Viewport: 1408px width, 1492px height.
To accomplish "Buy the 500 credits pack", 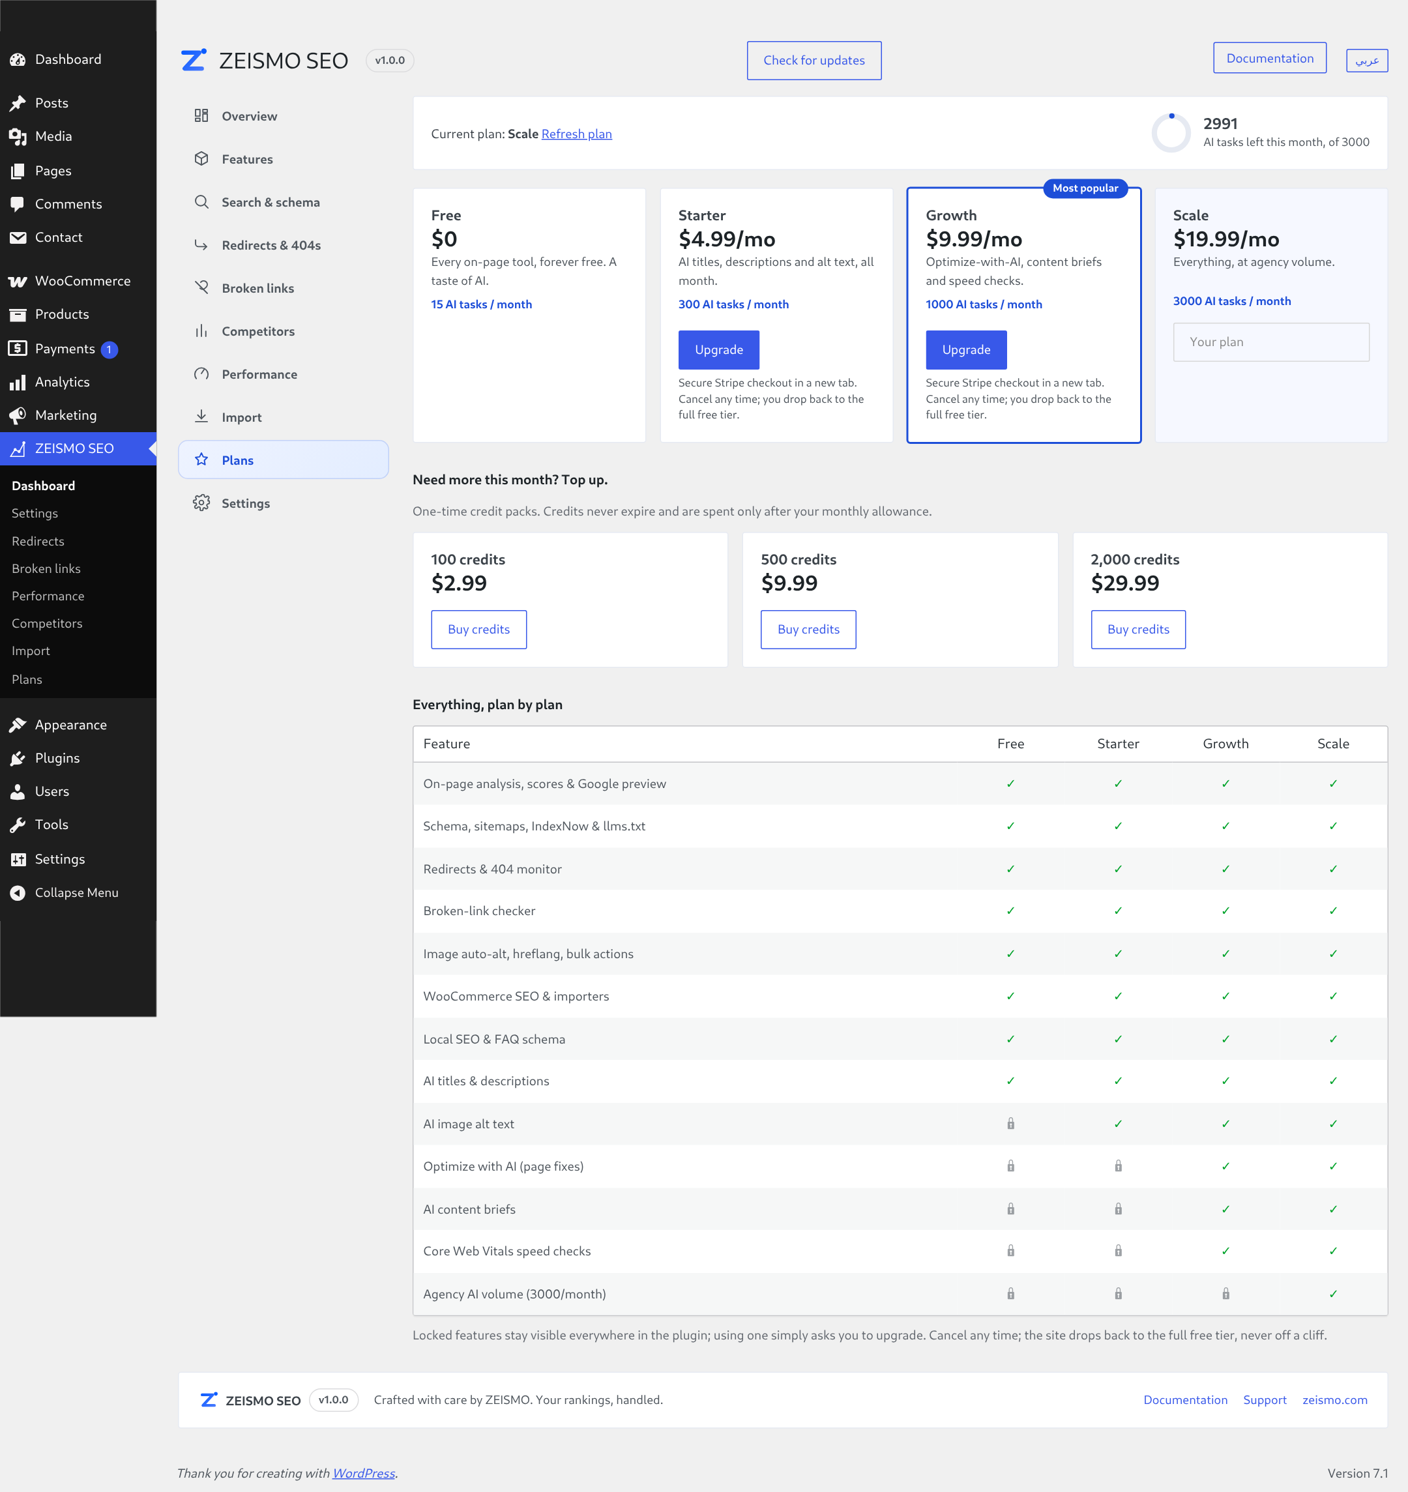I will 808,630.
